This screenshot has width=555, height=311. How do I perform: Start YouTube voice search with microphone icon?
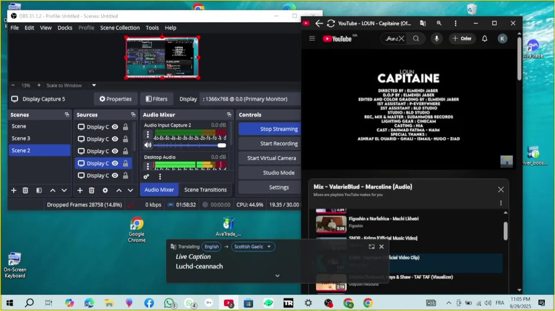(x=437, y=38)
